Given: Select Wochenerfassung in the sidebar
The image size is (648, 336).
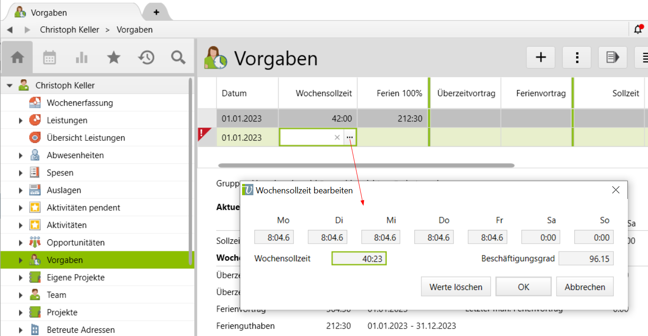Looking at the screenshot, I should click(x=80, y=103).
